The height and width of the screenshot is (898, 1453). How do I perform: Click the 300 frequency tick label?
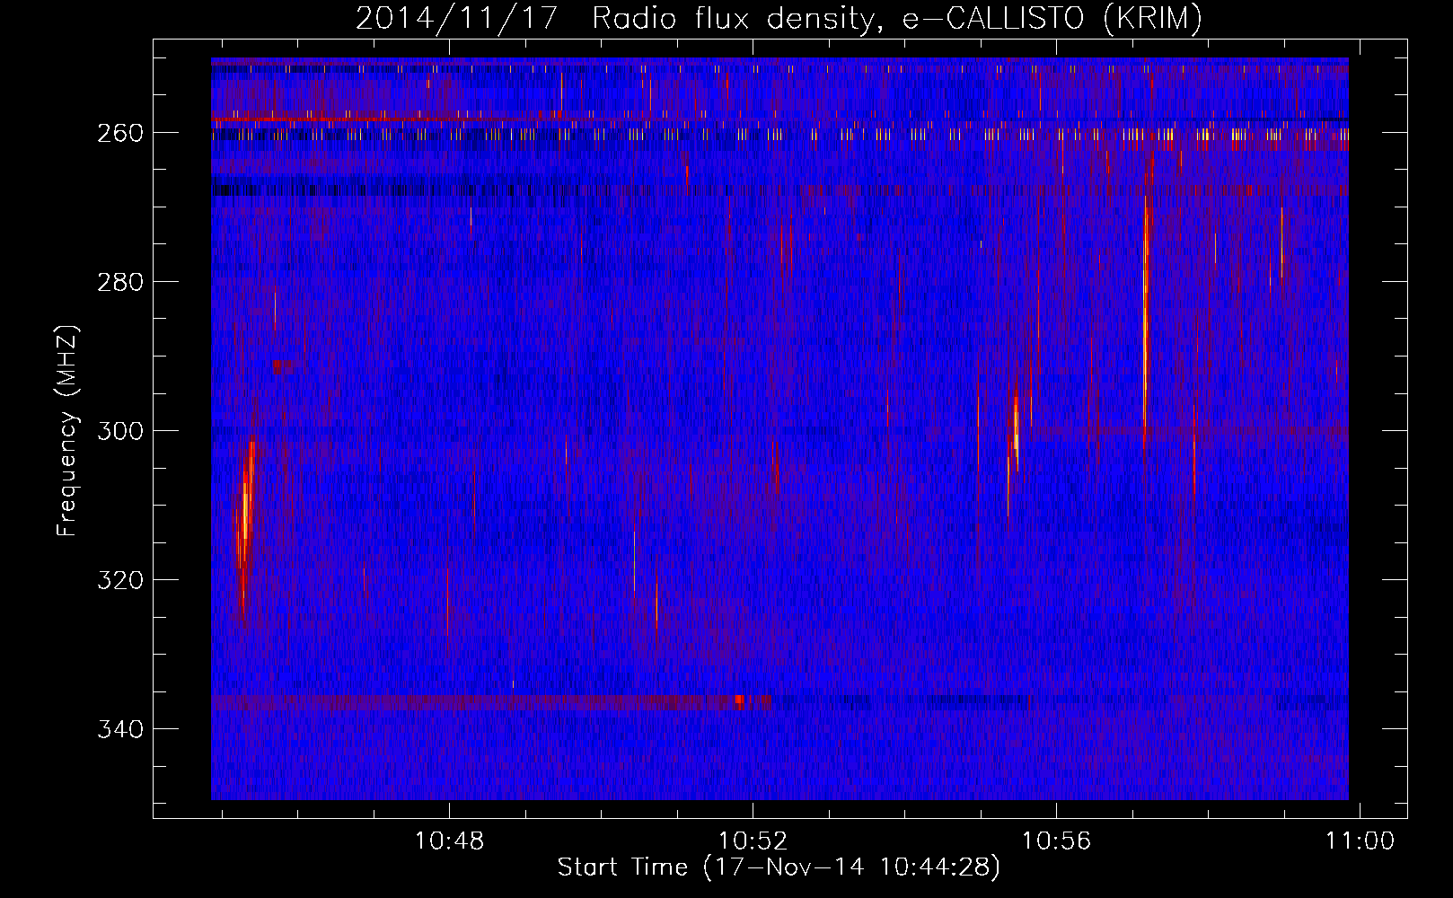pos(119,430)
